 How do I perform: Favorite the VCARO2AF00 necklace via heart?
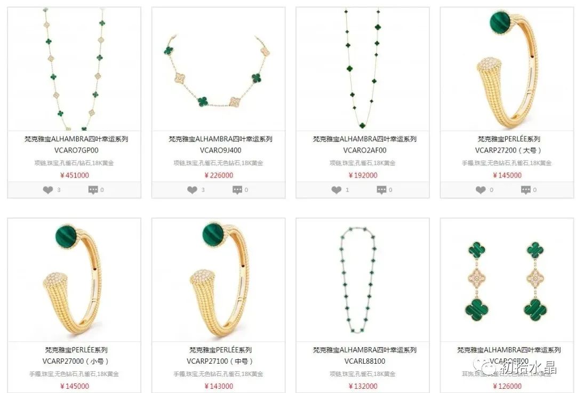coord(337,190)
